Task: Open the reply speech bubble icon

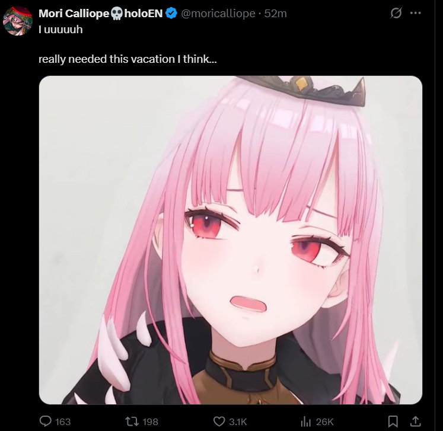Action: point(45,421)
